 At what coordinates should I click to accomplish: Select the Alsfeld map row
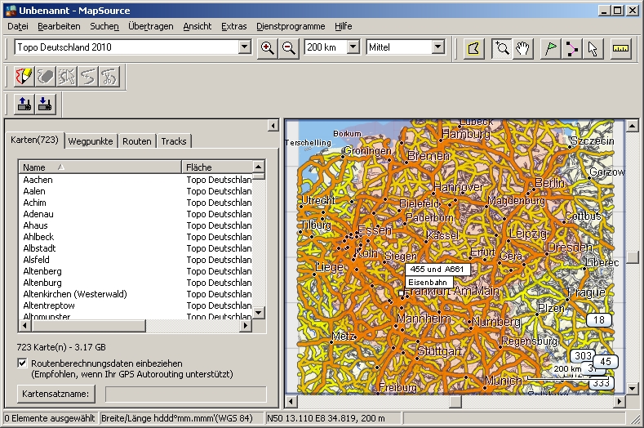(x=135, y=260)
